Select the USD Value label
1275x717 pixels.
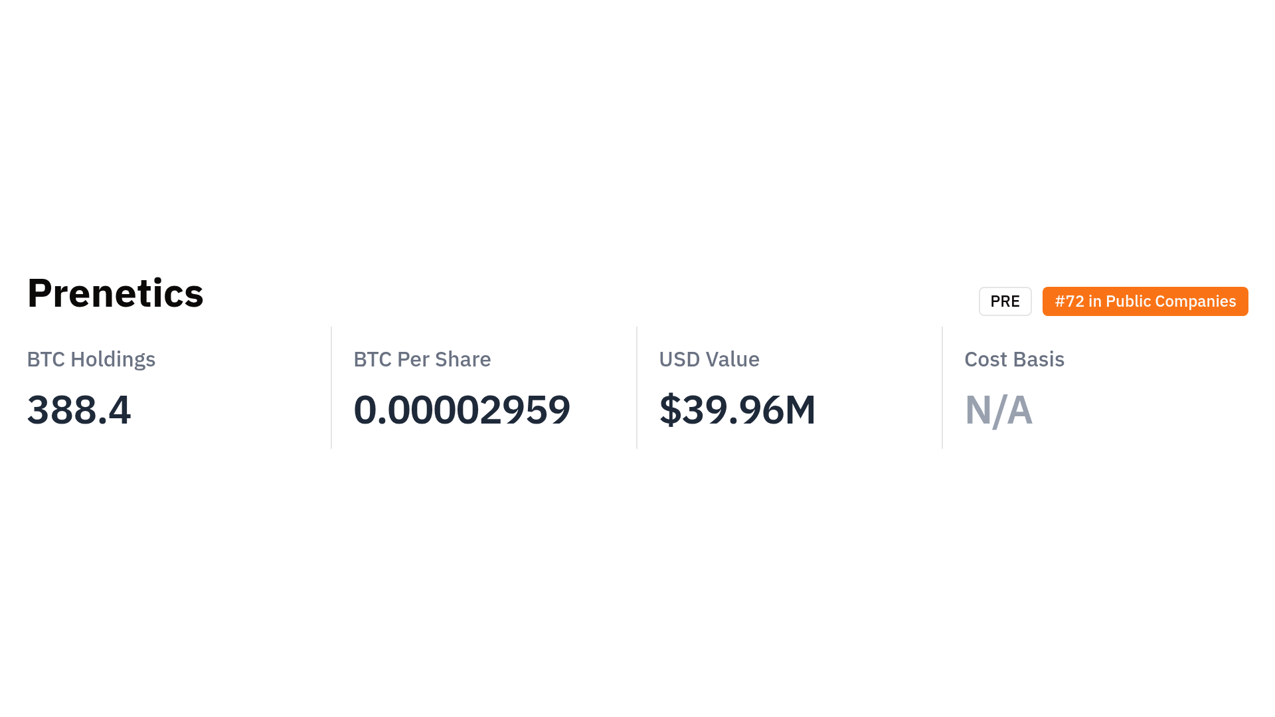709,359
